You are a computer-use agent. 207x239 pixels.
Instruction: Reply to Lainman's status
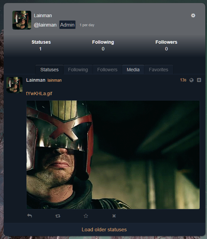[30, 216]
